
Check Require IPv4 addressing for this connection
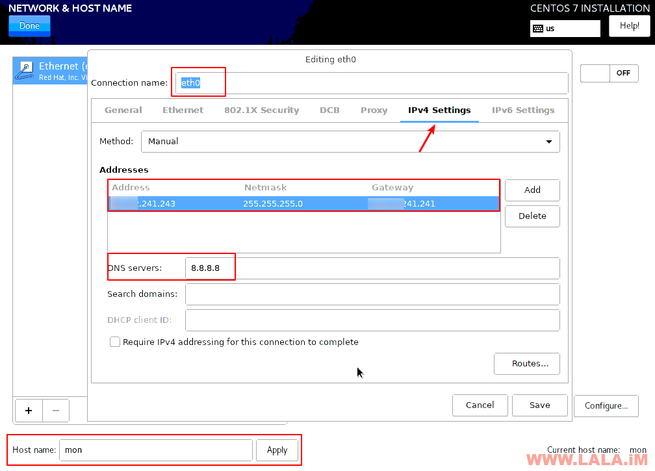point(115,342)
